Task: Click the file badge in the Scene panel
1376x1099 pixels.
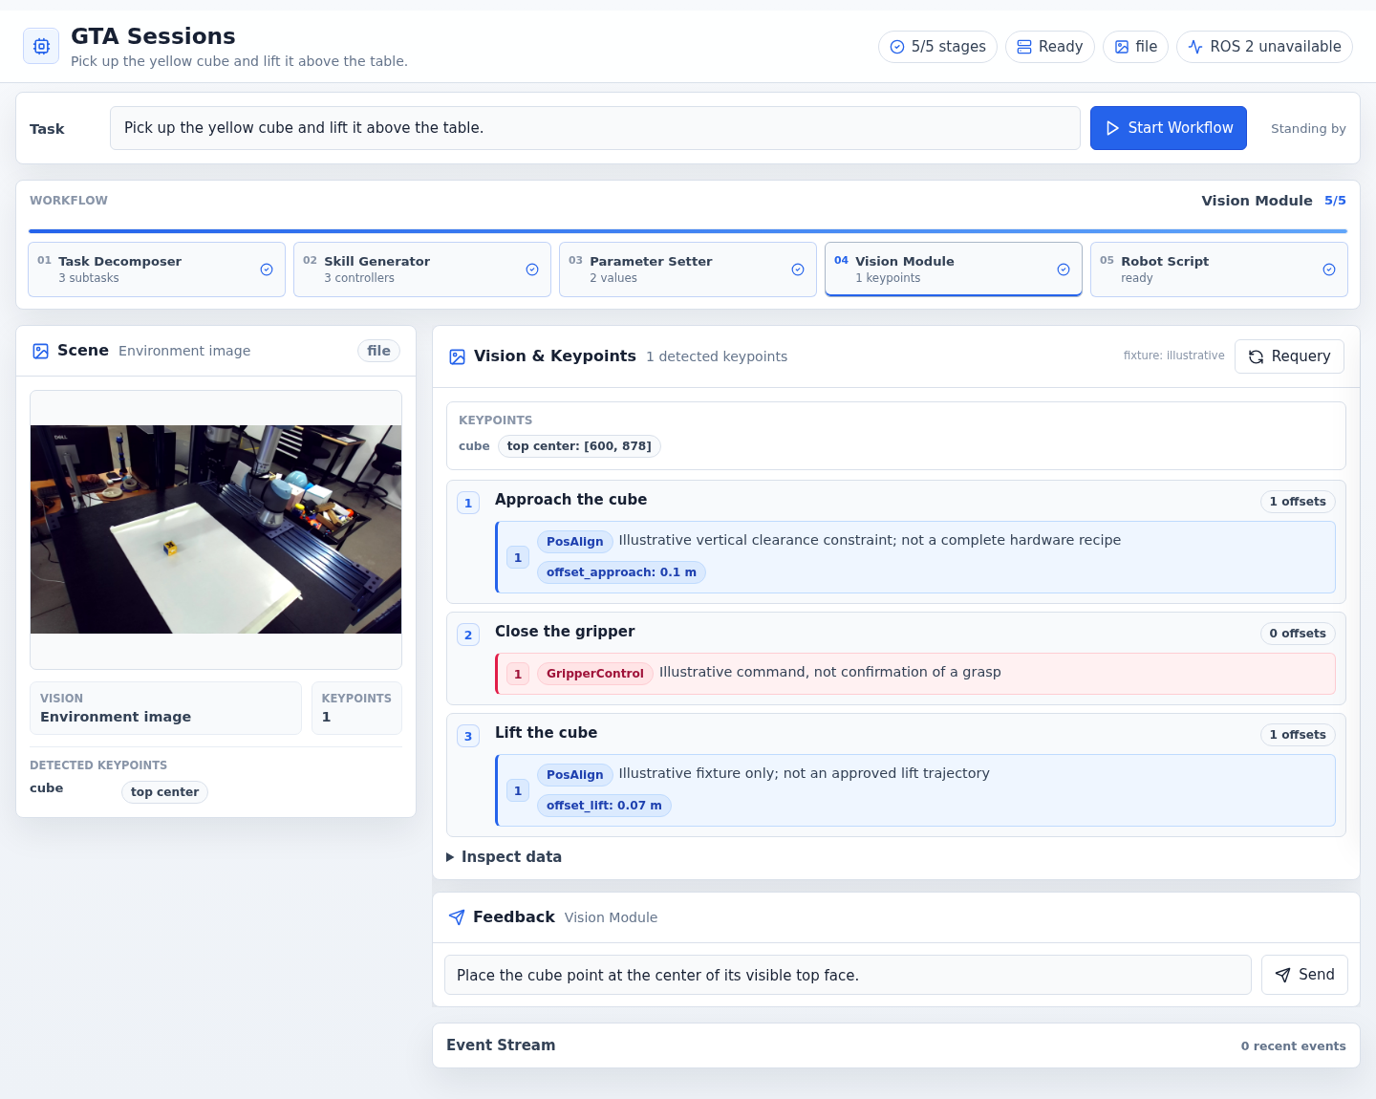Action: 378,351
